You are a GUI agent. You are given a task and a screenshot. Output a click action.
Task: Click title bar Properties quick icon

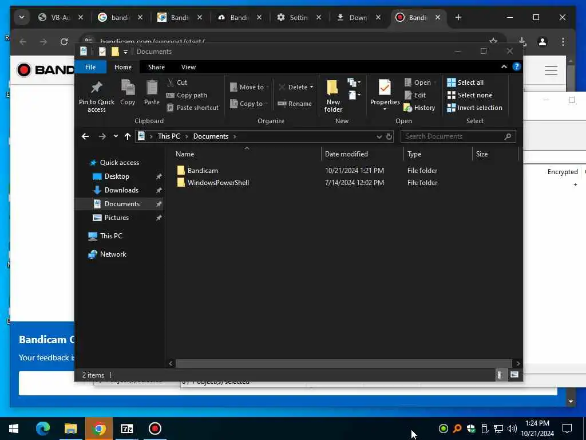tap(102, 52)
